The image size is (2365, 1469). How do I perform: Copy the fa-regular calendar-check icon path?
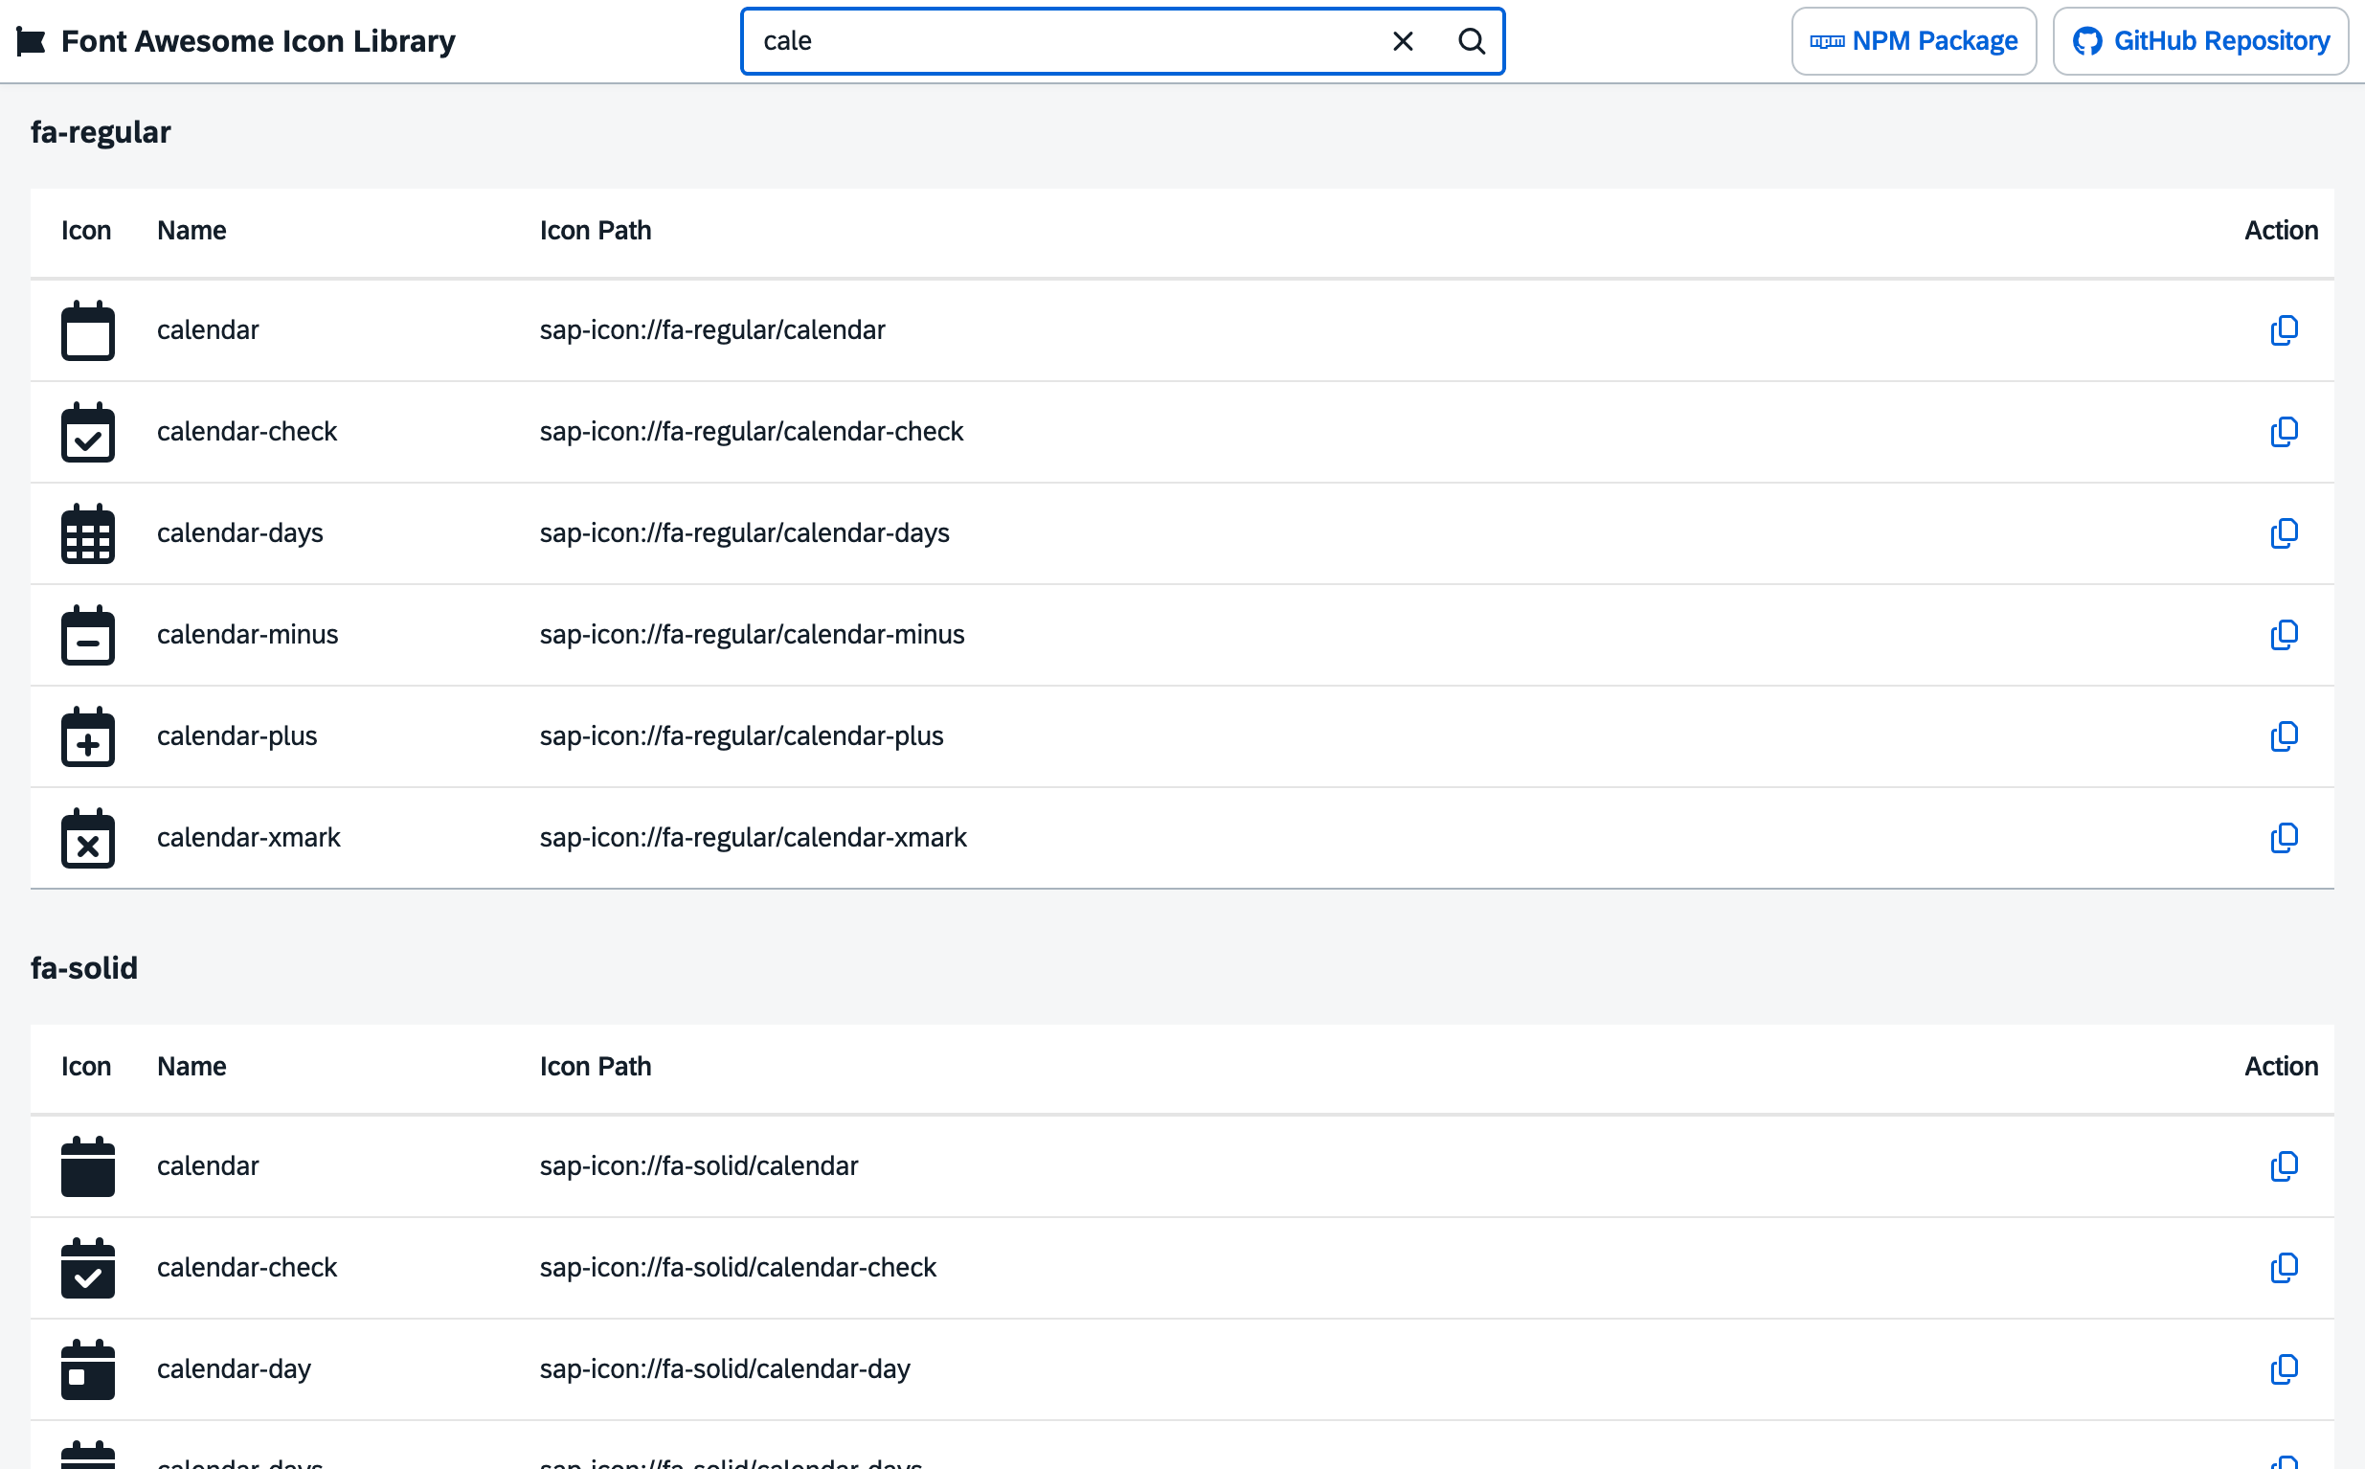click(2284, 431)
